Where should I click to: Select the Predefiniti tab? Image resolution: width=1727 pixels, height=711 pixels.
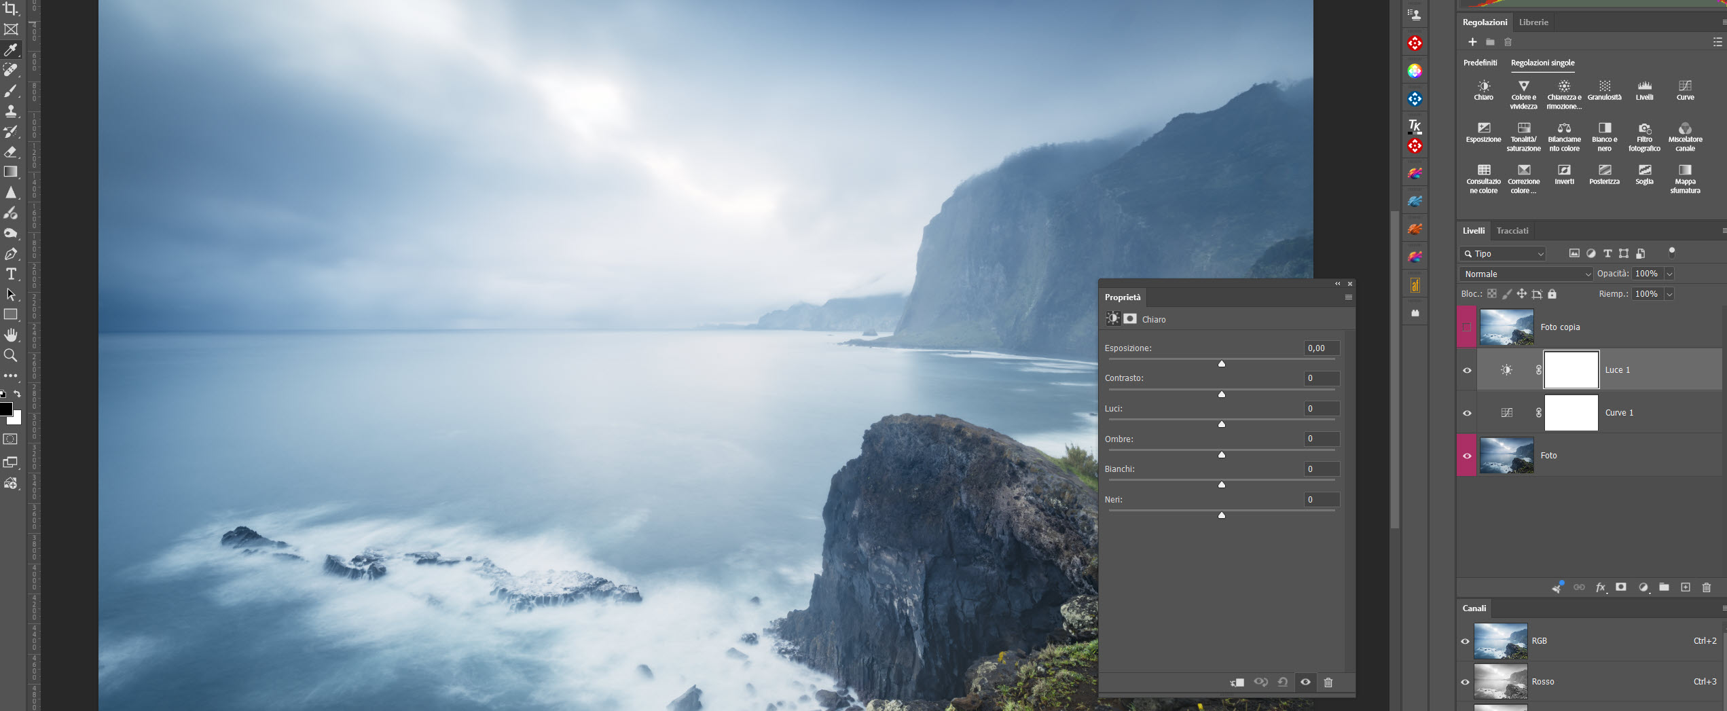pos(1480,62)
